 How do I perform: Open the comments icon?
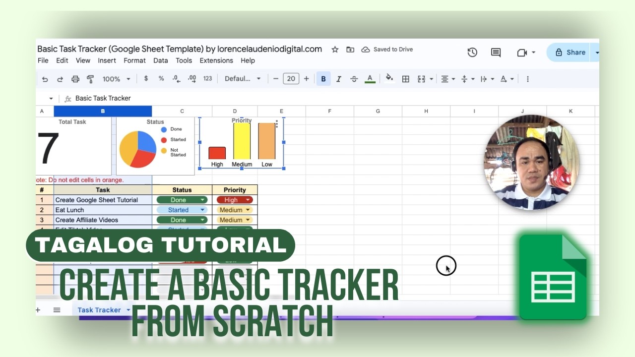pyautogui.click(x=496, y=52)
